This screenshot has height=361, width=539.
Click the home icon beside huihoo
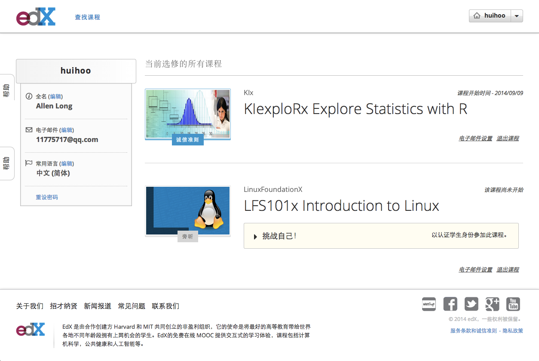(x=477, y=16)
